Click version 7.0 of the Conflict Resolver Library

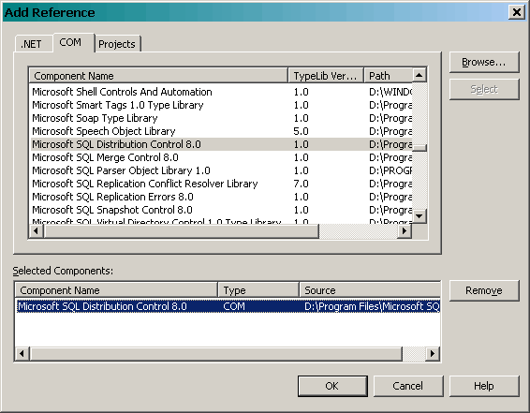(301, 184)
